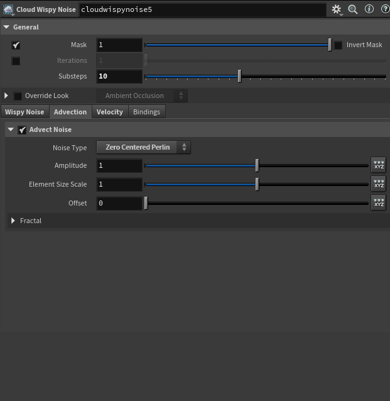Click the Cloud Wispy Noise operator type label
The height and width of the screenshot is (401, 390).
tap(46, 9)
